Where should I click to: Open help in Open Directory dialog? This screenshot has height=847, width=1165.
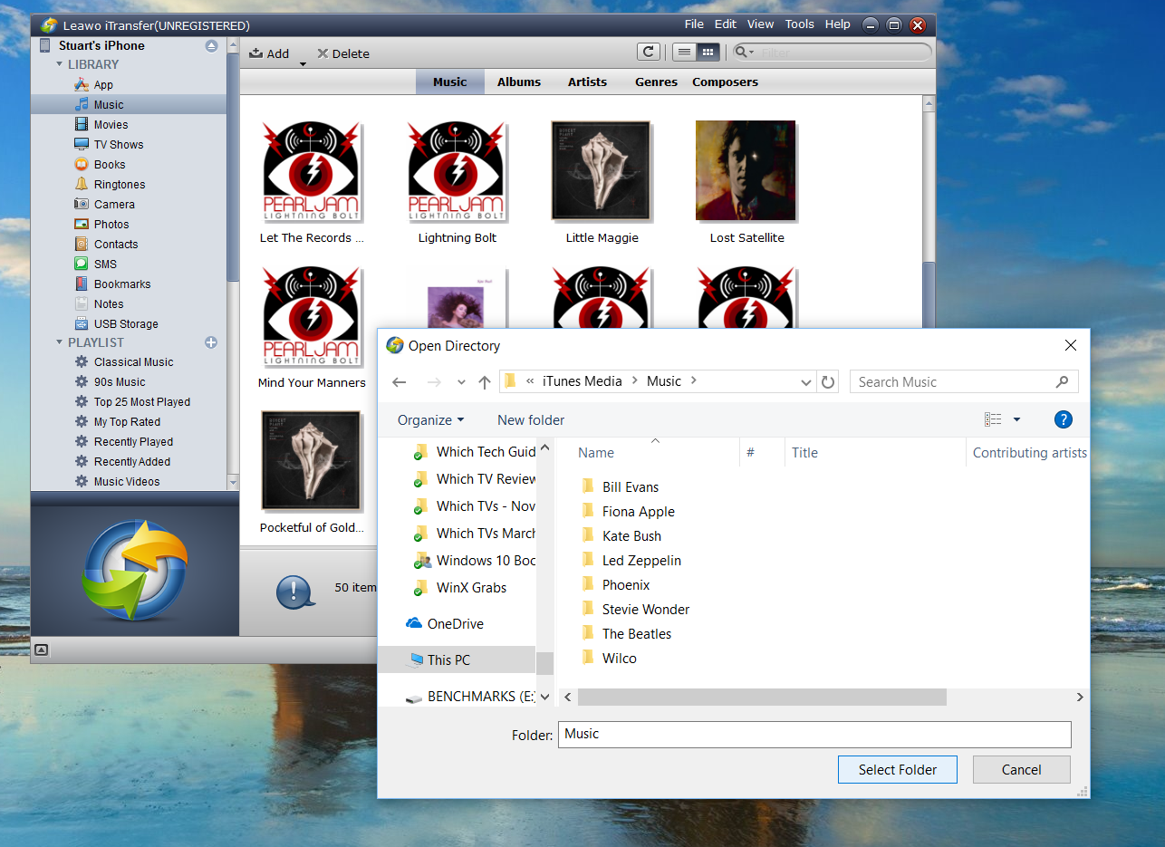[x=1064, y=419]
